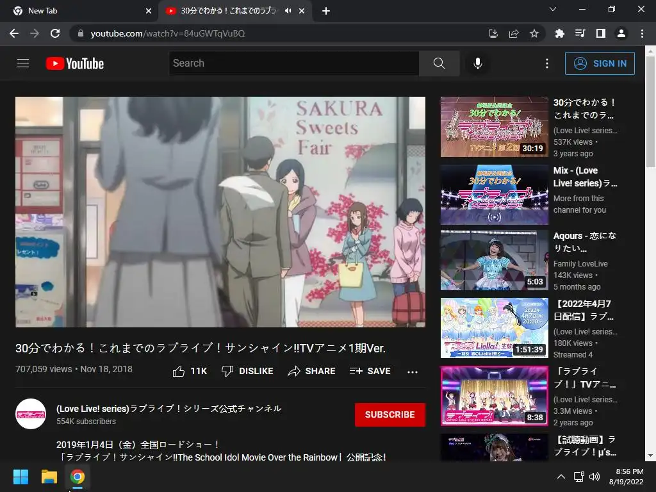Open a new browser tab
Image resolution: width=656 pixels, height=492 pixels.
[326, 11]
